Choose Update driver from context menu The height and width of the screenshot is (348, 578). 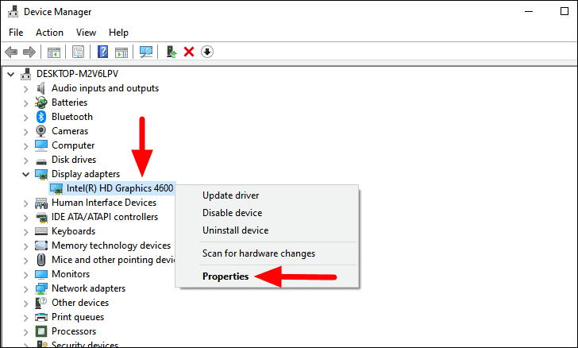pos(230,195)
